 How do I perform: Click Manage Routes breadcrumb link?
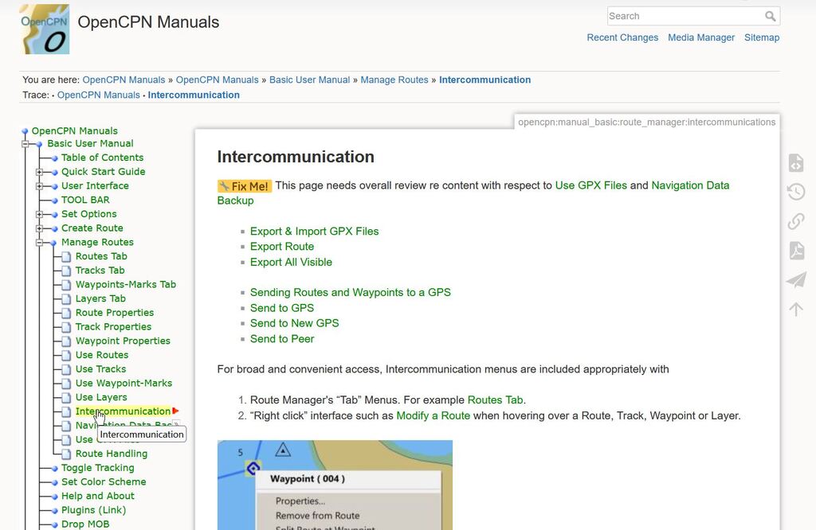coord(394,80)
